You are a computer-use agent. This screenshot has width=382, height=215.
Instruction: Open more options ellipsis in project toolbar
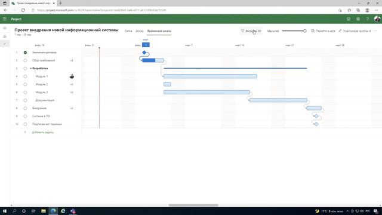375,31
